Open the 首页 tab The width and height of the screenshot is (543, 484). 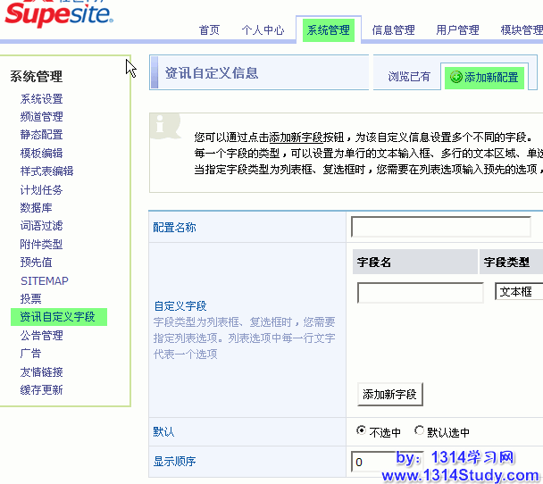click(209, 30)
